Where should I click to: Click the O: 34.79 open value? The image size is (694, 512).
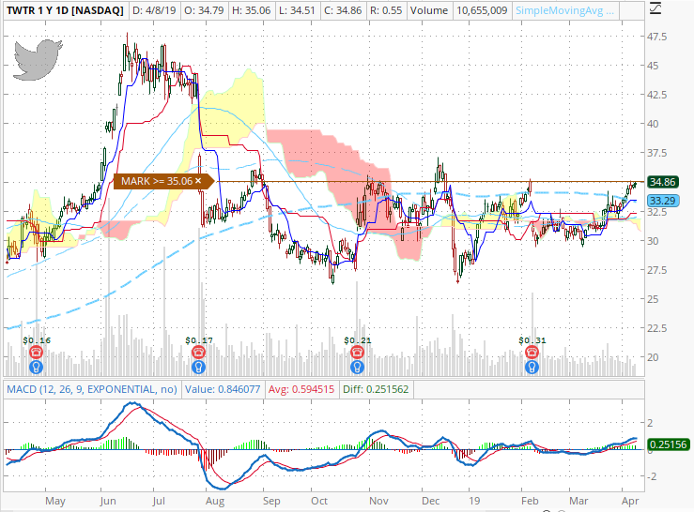coord(204,10)
